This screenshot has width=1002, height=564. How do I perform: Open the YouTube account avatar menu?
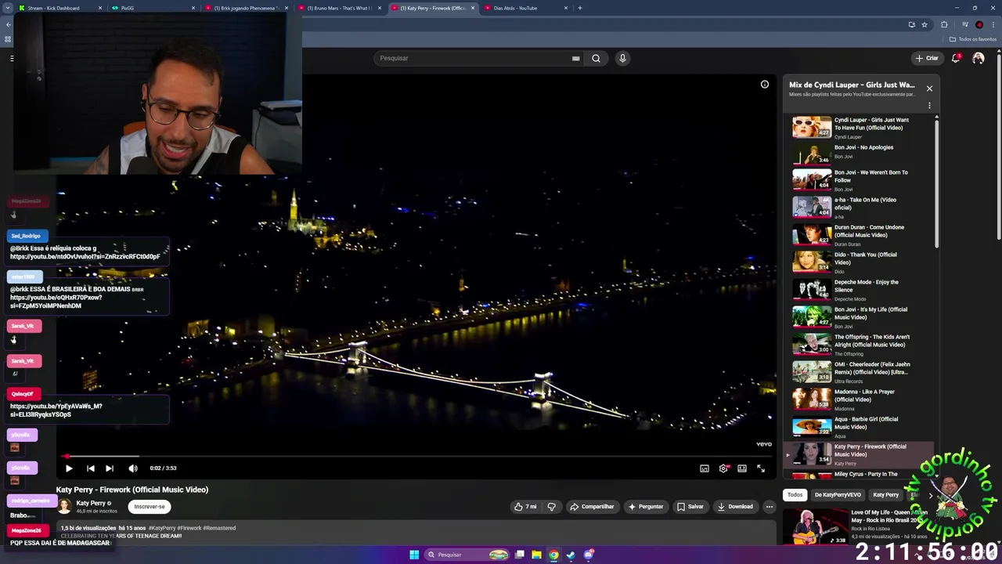[x=979, y=58]
